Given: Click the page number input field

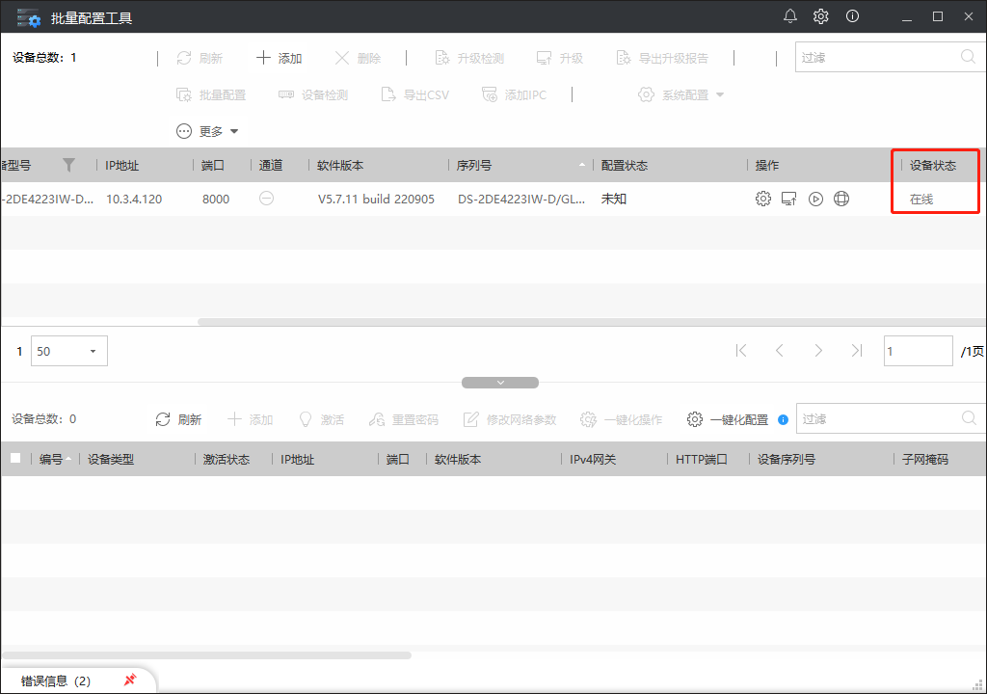Looking at the screenshot, I should [x=919, y=351].
